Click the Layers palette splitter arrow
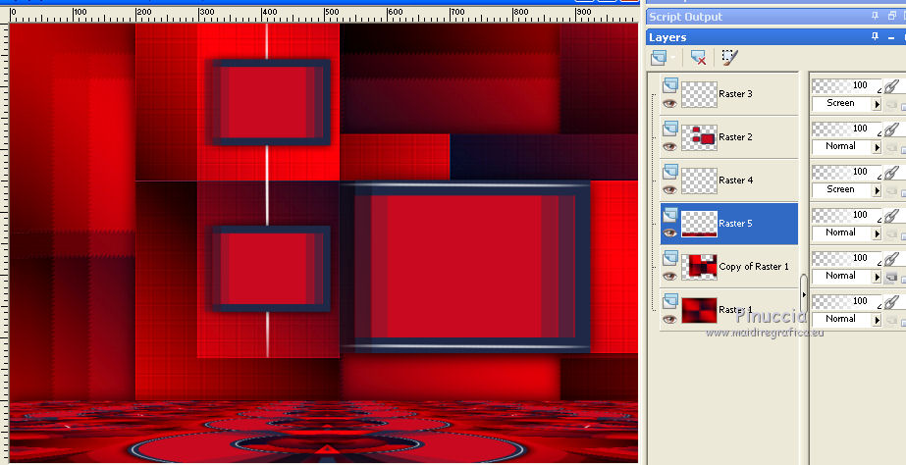Image resolution: width=906 pixels, height=465 pixels. [x=804, y=294]
